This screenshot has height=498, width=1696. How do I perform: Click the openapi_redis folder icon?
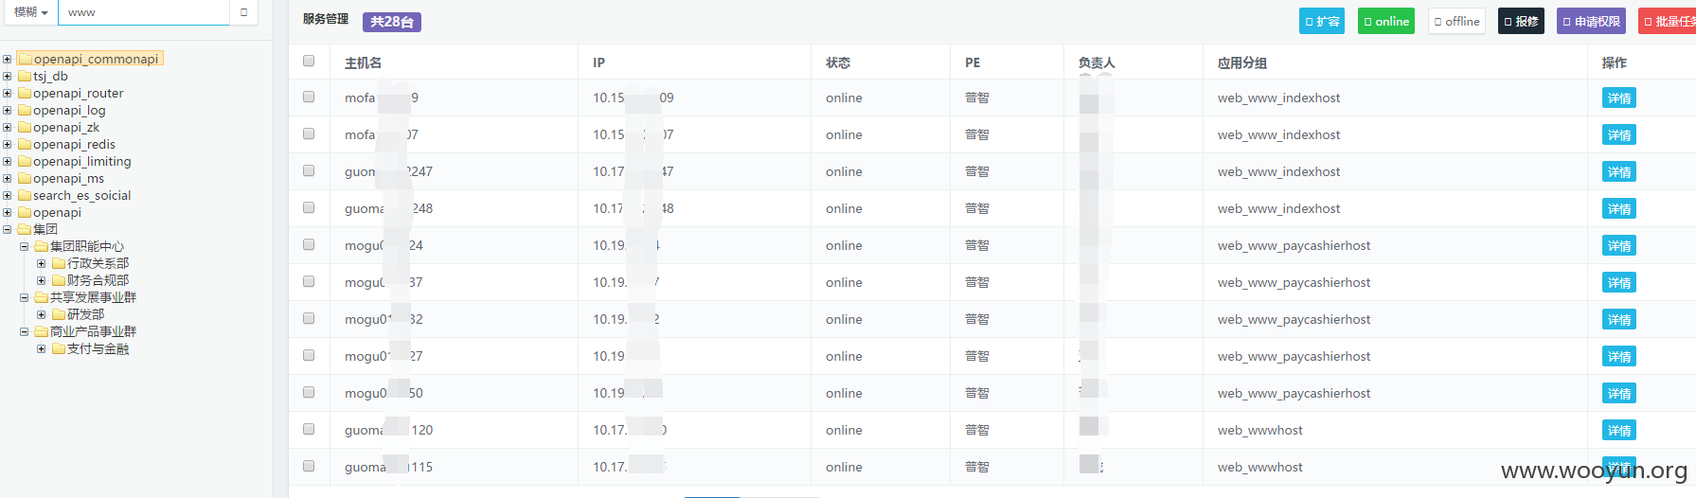coord(25,144)
